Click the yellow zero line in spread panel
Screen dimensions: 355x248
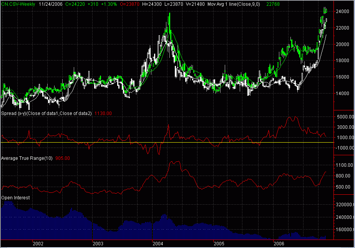(x=167, y=143)
